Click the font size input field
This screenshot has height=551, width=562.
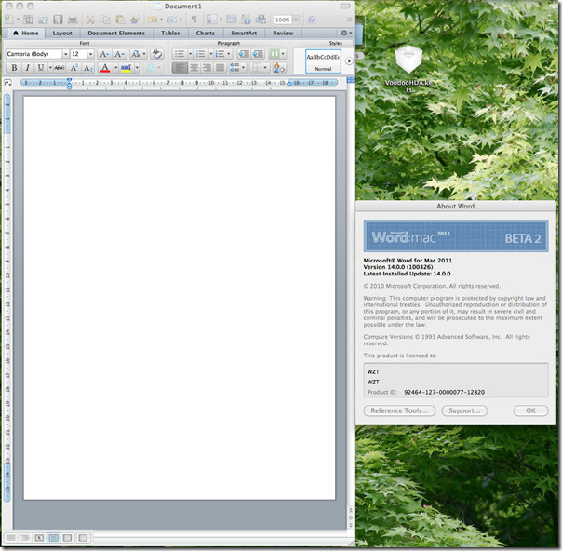pos(78,54)
